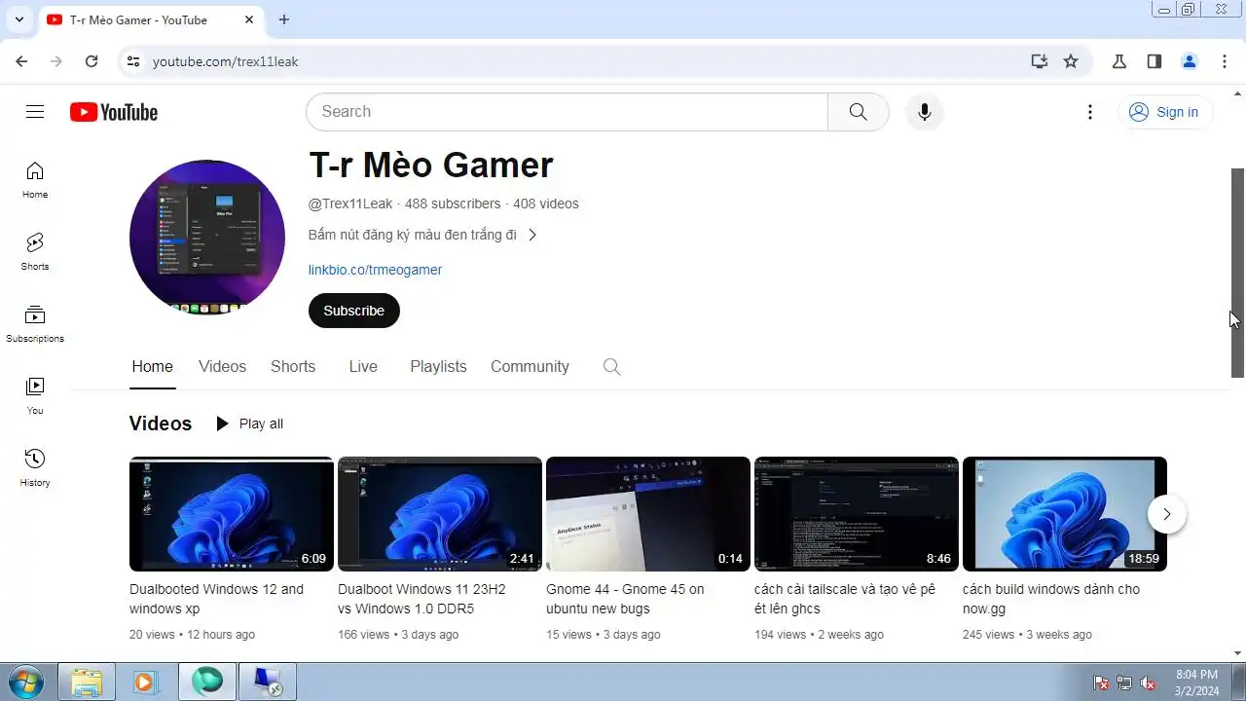The width and height of the screenshot is (1246, 701).
Task: Click the install app icon in address bar
Action: (x=1040, y=61)
